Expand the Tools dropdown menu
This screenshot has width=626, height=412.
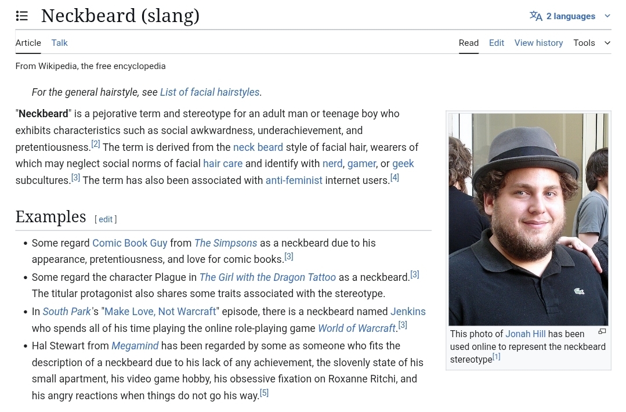[x=592, y=43]
